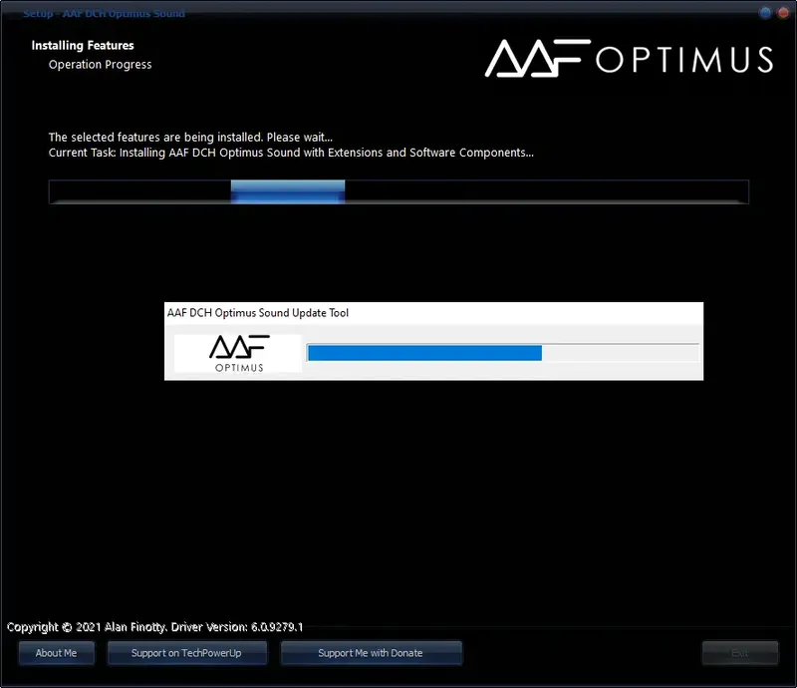Select the Operation Progress label
This screenshot has height=688, width=797.
[x=100, y=64]
